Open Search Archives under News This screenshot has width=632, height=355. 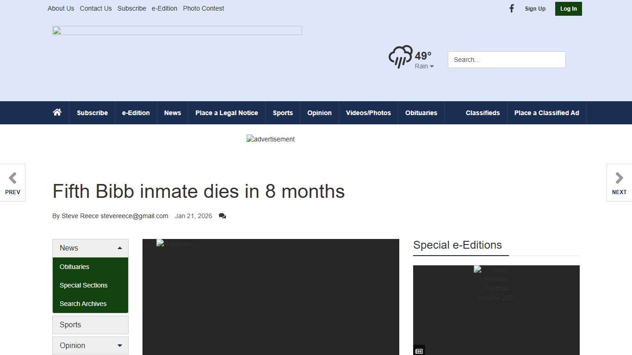[83, 304]
